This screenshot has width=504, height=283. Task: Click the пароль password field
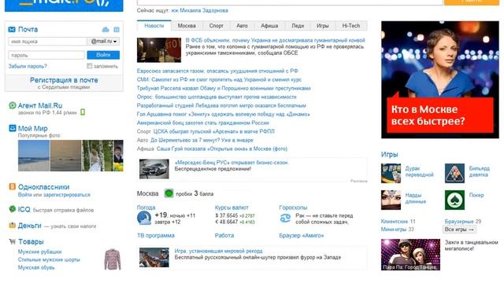click(x=46, y=55)
